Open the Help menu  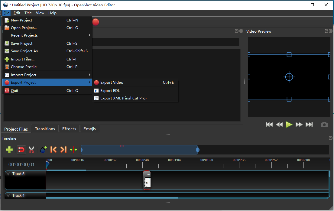point(52,13)
